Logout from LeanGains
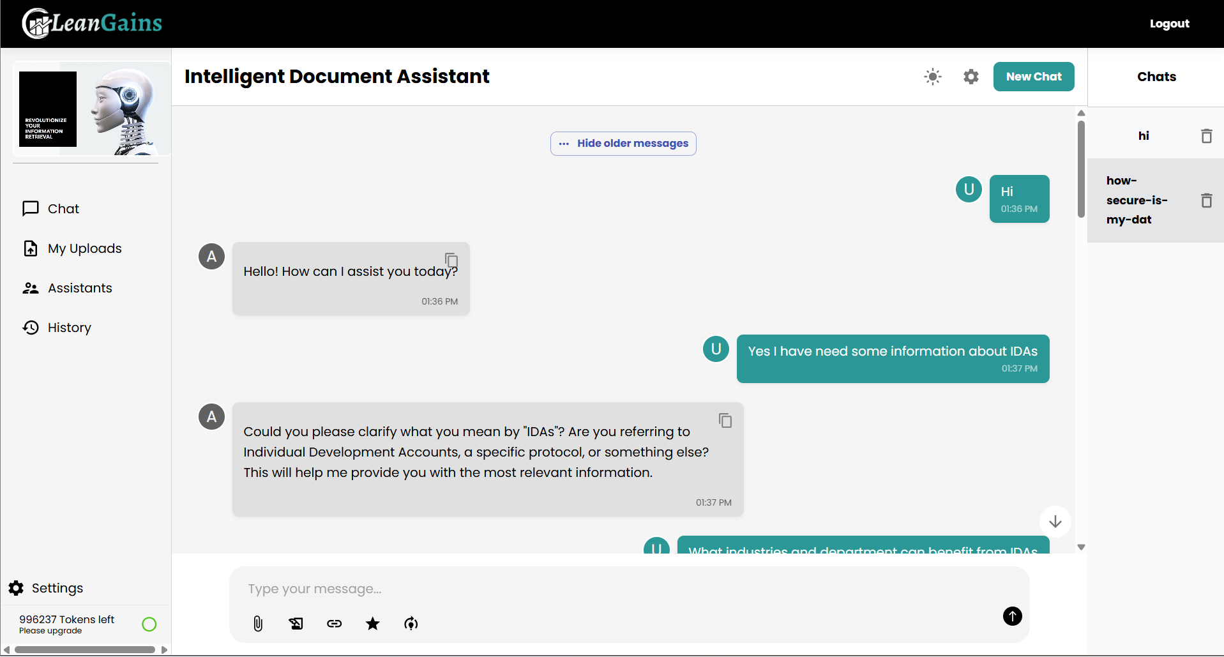The height and width of the screenshot is (657, 1224). click(1169, 24)
